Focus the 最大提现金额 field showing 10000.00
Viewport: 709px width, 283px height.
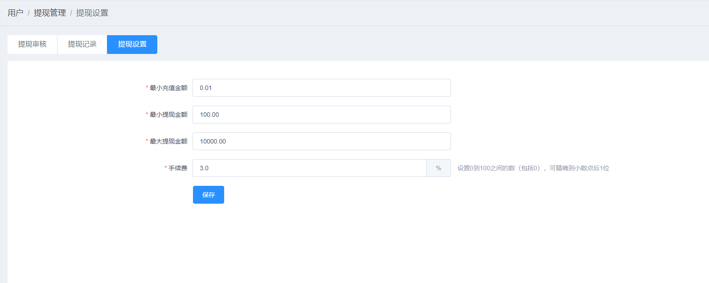pos(321,141)
